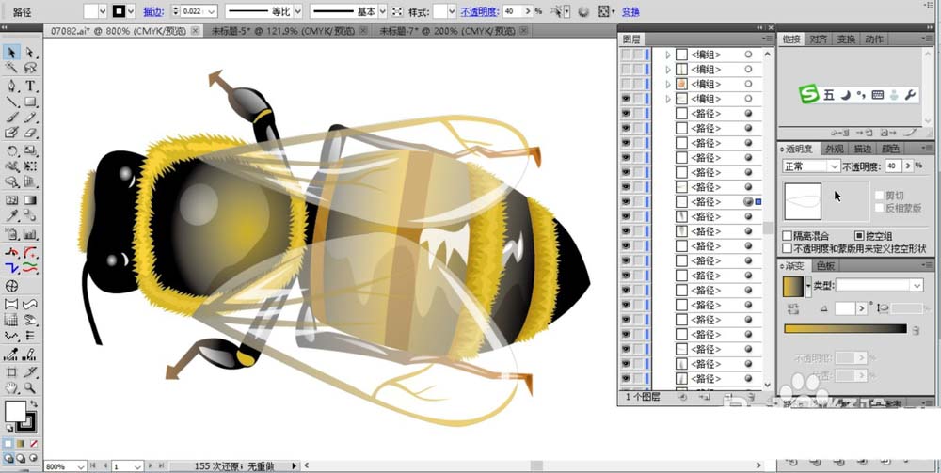Open the gradient 类型 dropdown

879,285
